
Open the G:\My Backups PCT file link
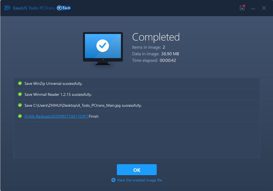pyautogui.click(x=57, y=117)
